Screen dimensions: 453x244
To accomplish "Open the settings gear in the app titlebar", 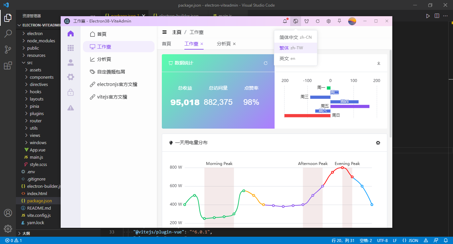I will click(x=328, y=21).
